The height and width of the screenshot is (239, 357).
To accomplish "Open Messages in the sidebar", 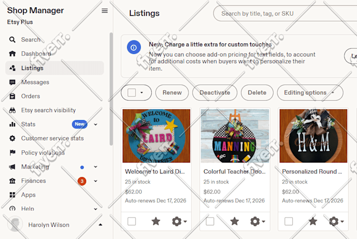I will pyautogui.click(x=35, y=82).
